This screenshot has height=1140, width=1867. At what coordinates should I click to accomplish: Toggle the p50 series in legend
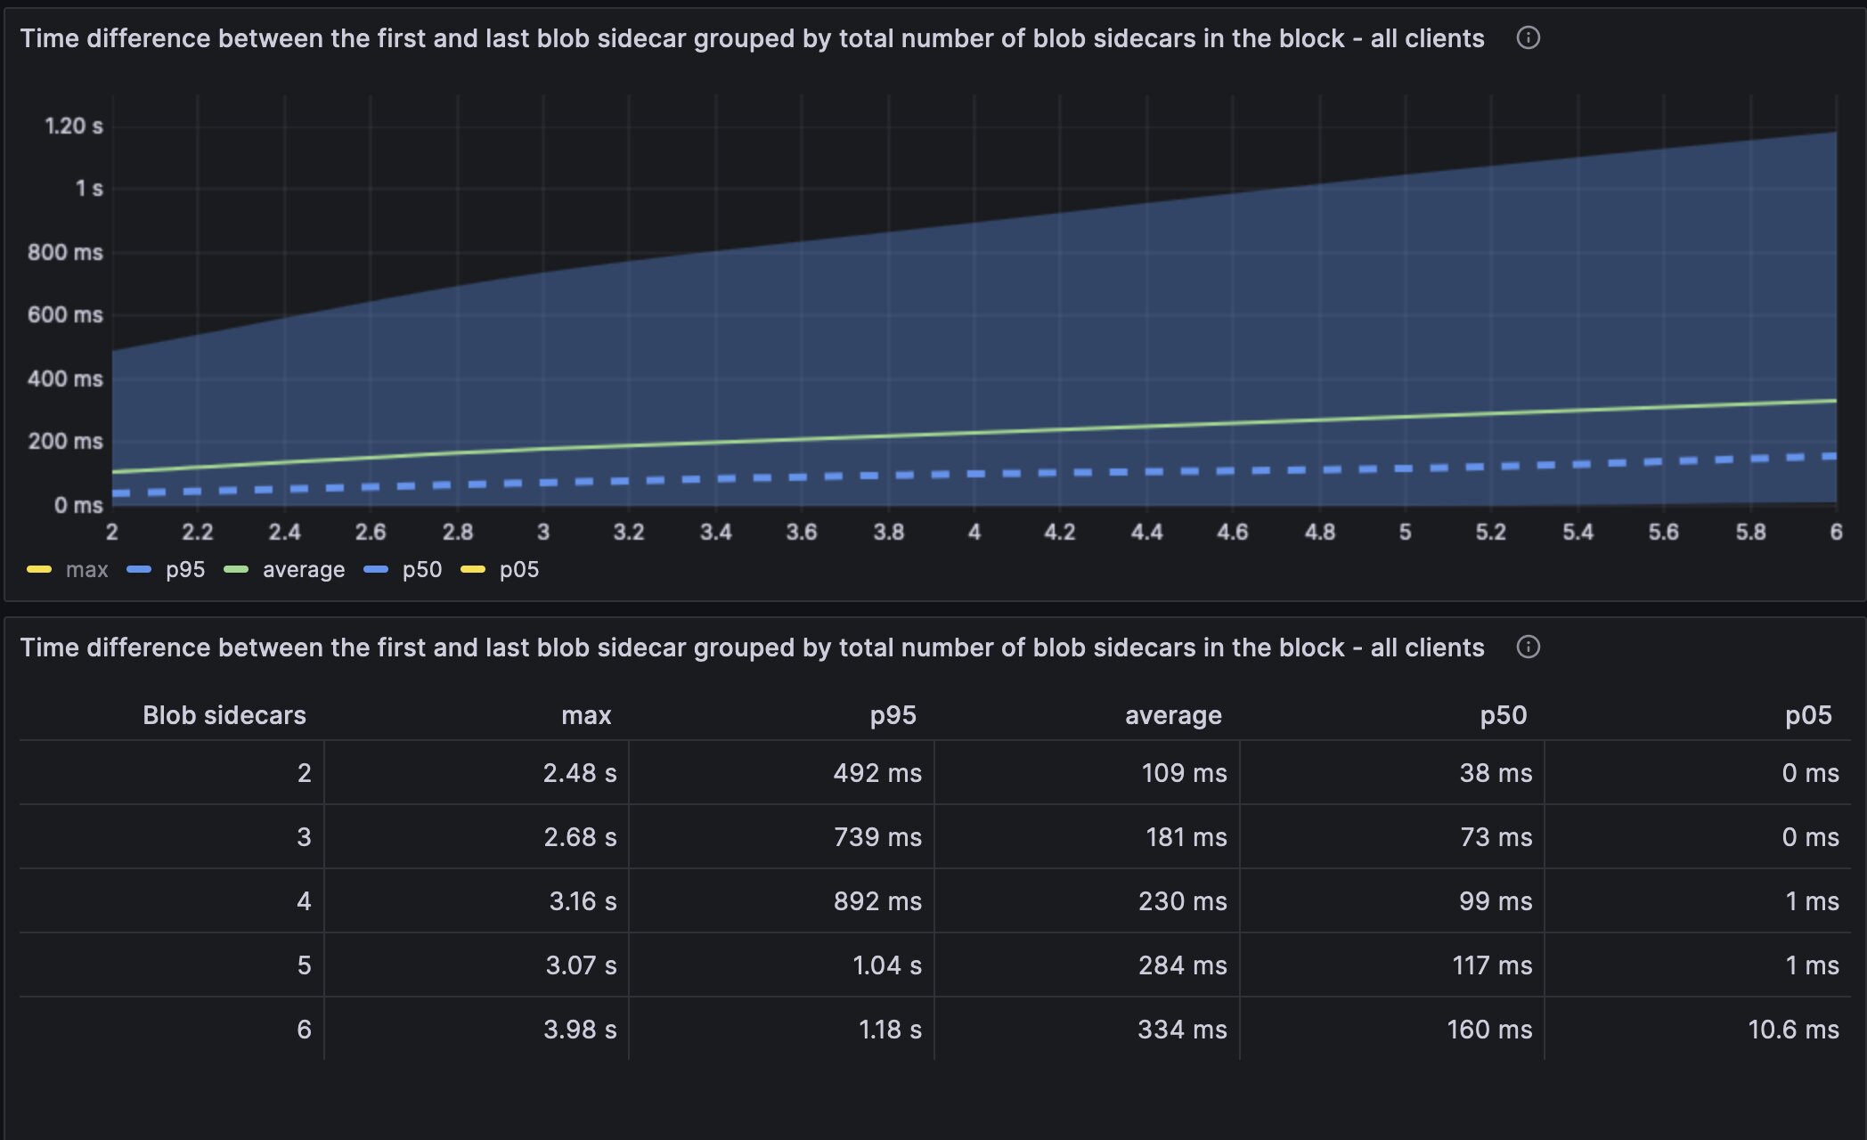point(421,570)
